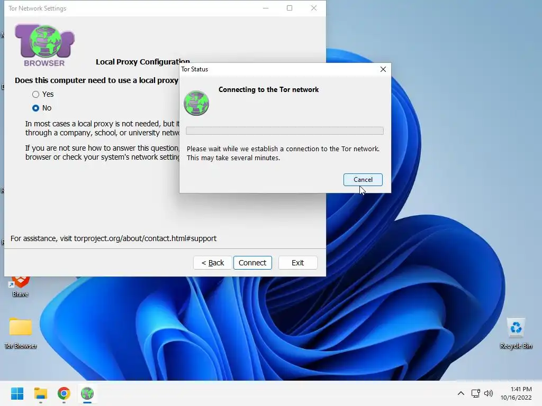The width and height of the screenshot is (542, 406).
Task: Go Back in Tor Network Settings
Action: click(x=213, y=263)
